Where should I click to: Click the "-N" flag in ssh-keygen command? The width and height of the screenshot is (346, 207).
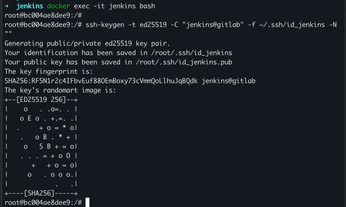click(x=333, y=25)
